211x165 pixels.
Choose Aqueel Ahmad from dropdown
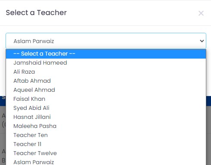pyautogui.click(x=106, y=90)
